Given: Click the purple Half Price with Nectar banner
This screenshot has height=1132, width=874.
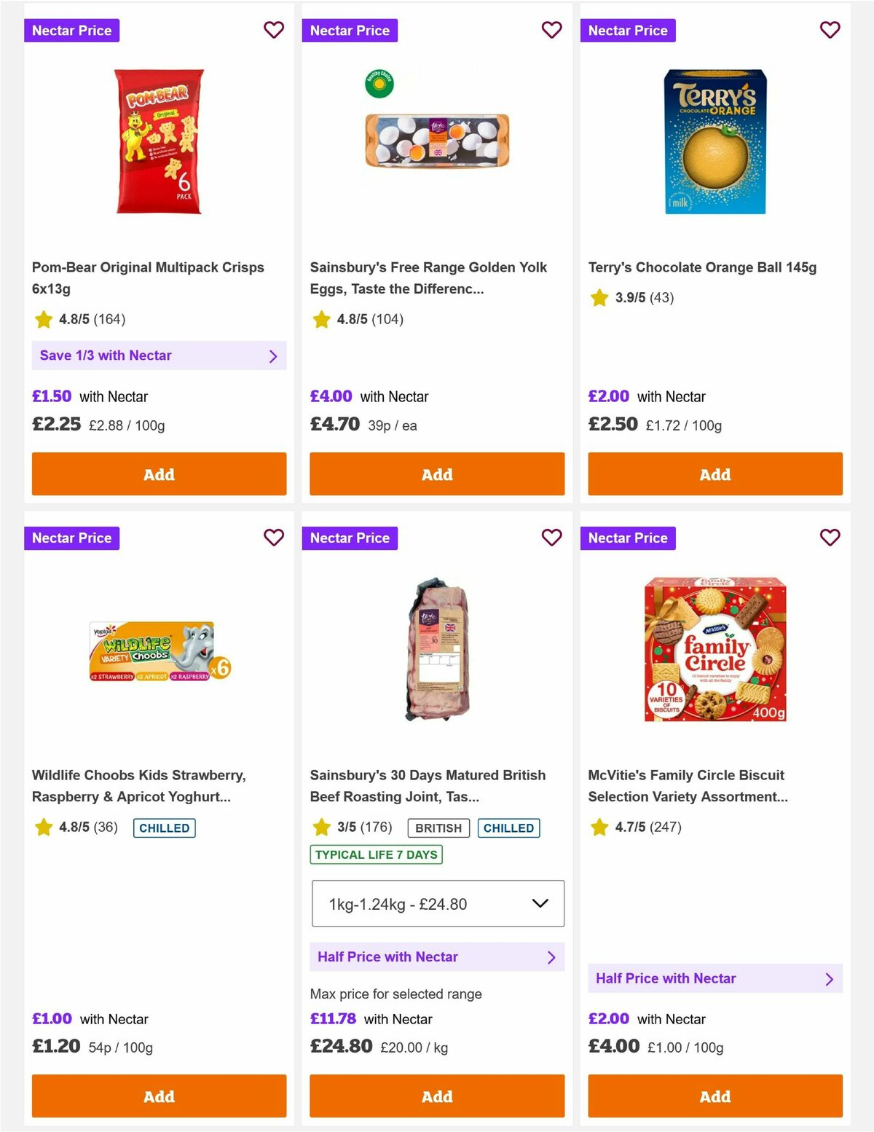Looking at the screenshot, I should pos(437,956).
